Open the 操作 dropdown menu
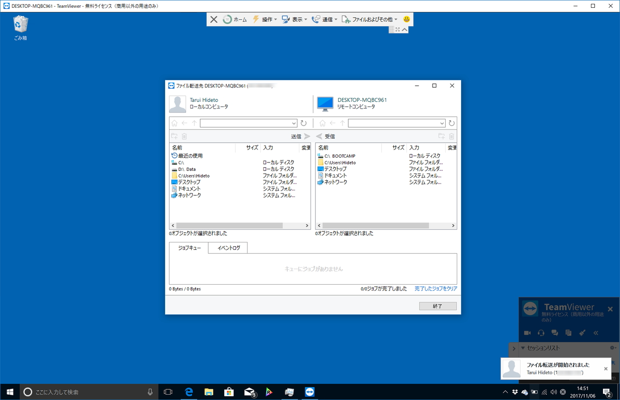This screenshot has height=400, width=620. pos(266,19)
